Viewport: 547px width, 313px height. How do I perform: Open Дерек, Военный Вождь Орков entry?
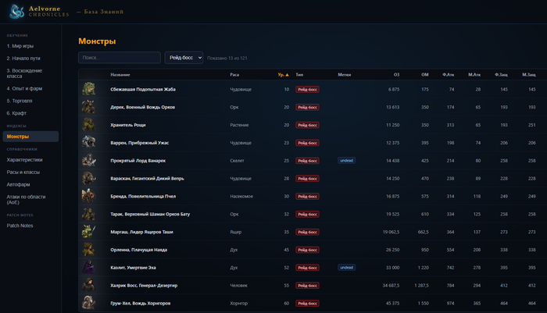143,107
